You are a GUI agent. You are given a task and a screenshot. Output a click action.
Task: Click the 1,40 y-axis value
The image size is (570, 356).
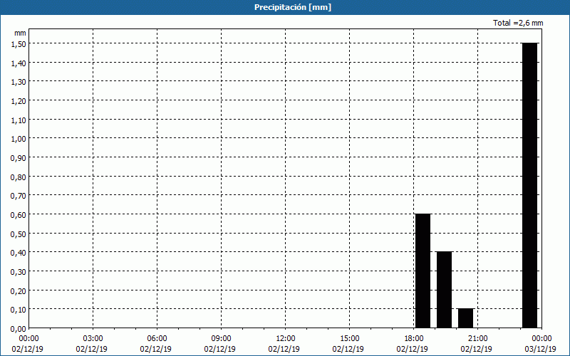19,63
